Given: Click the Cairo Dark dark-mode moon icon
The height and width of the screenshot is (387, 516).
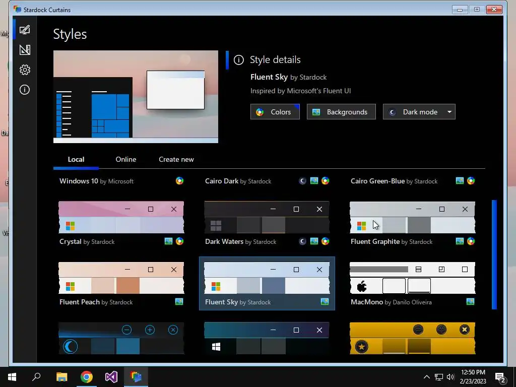Looking at the screenshot, I should 302,181.
